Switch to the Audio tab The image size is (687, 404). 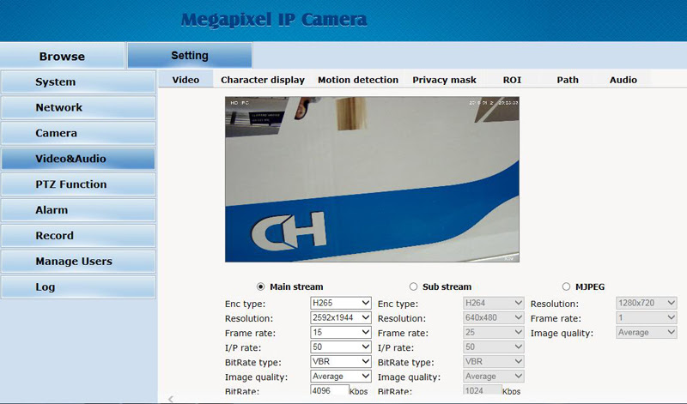(x=623, y=80)
